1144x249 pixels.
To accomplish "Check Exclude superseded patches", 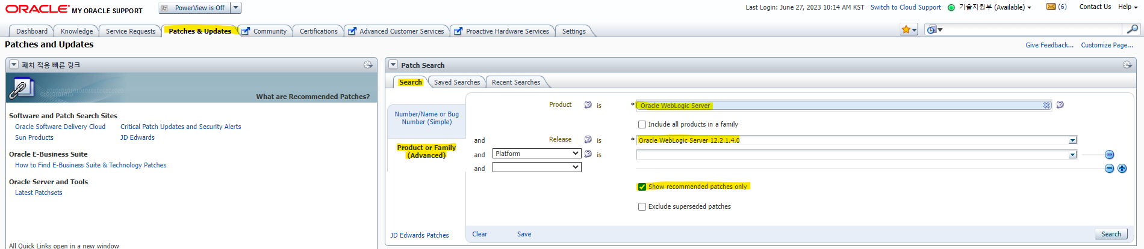I will coord(642,206).
